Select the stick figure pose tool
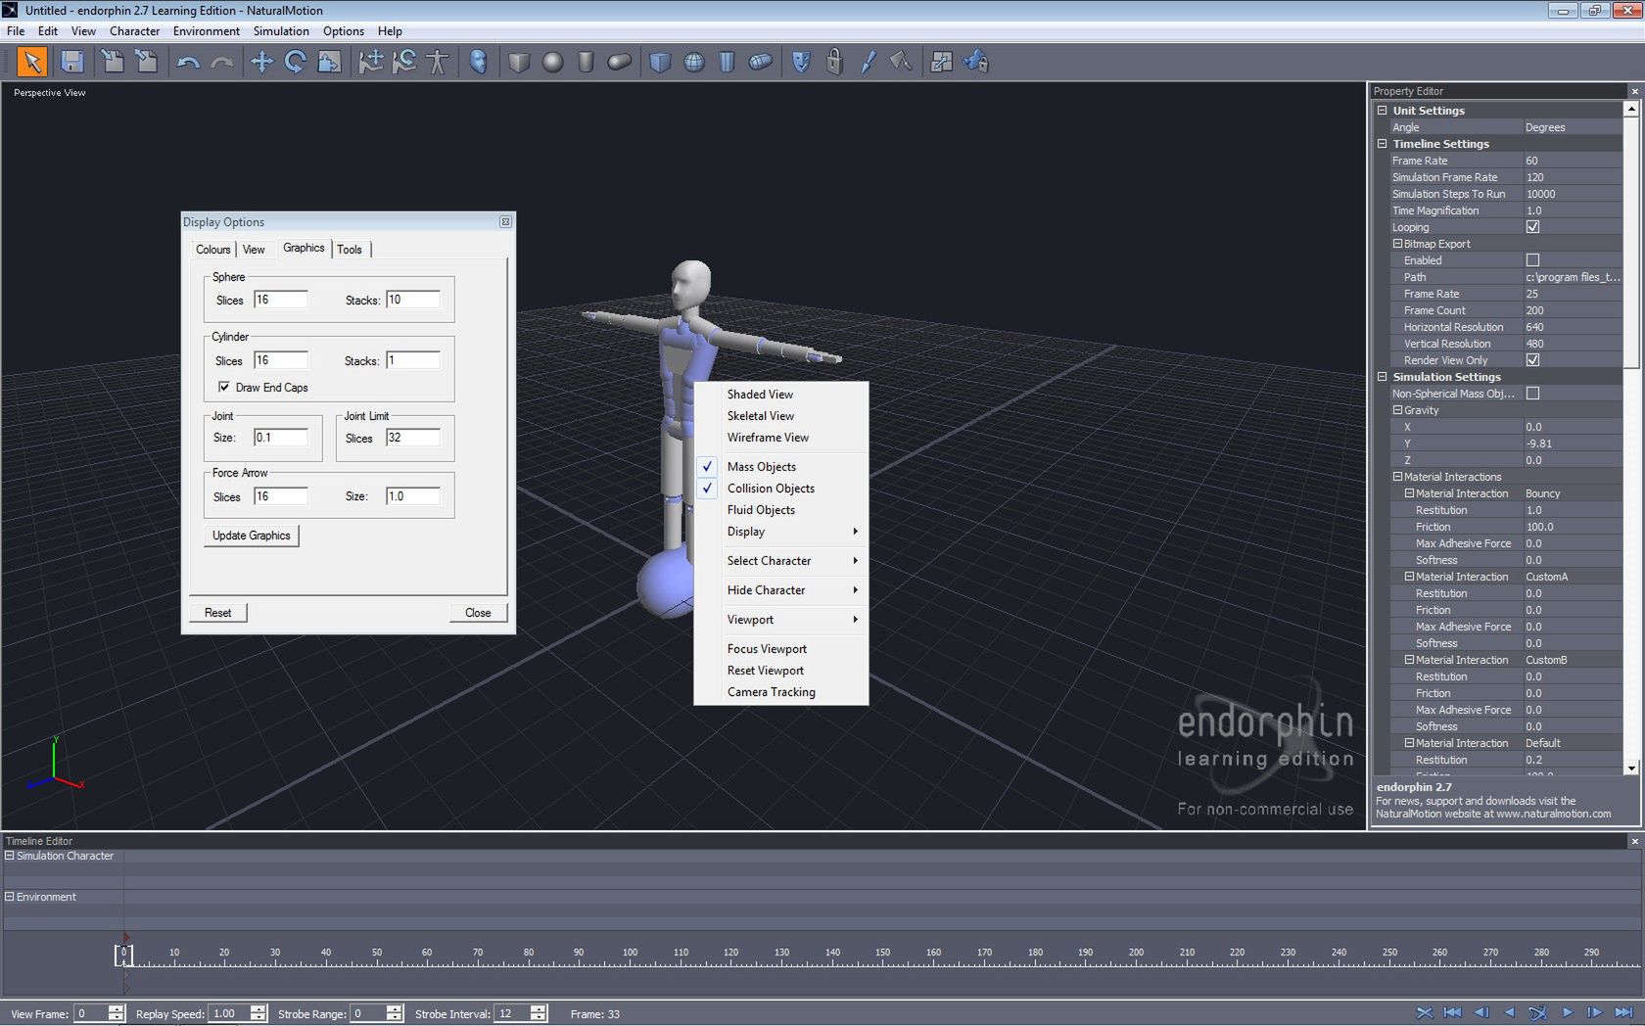This screenshot has width=1645, height=1026. coord(438,63)
